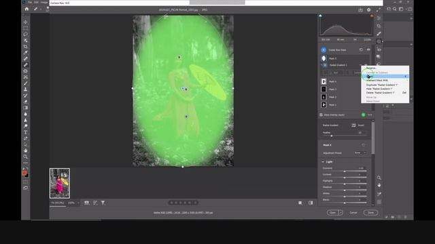
Task: Expand the Intersect Mask With submenu
Action: click(385, 80)
